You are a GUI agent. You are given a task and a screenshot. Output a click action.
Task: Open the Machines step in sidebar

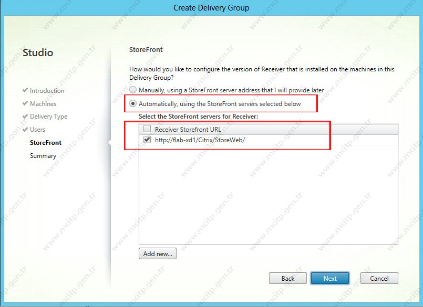tap(43, 104)
